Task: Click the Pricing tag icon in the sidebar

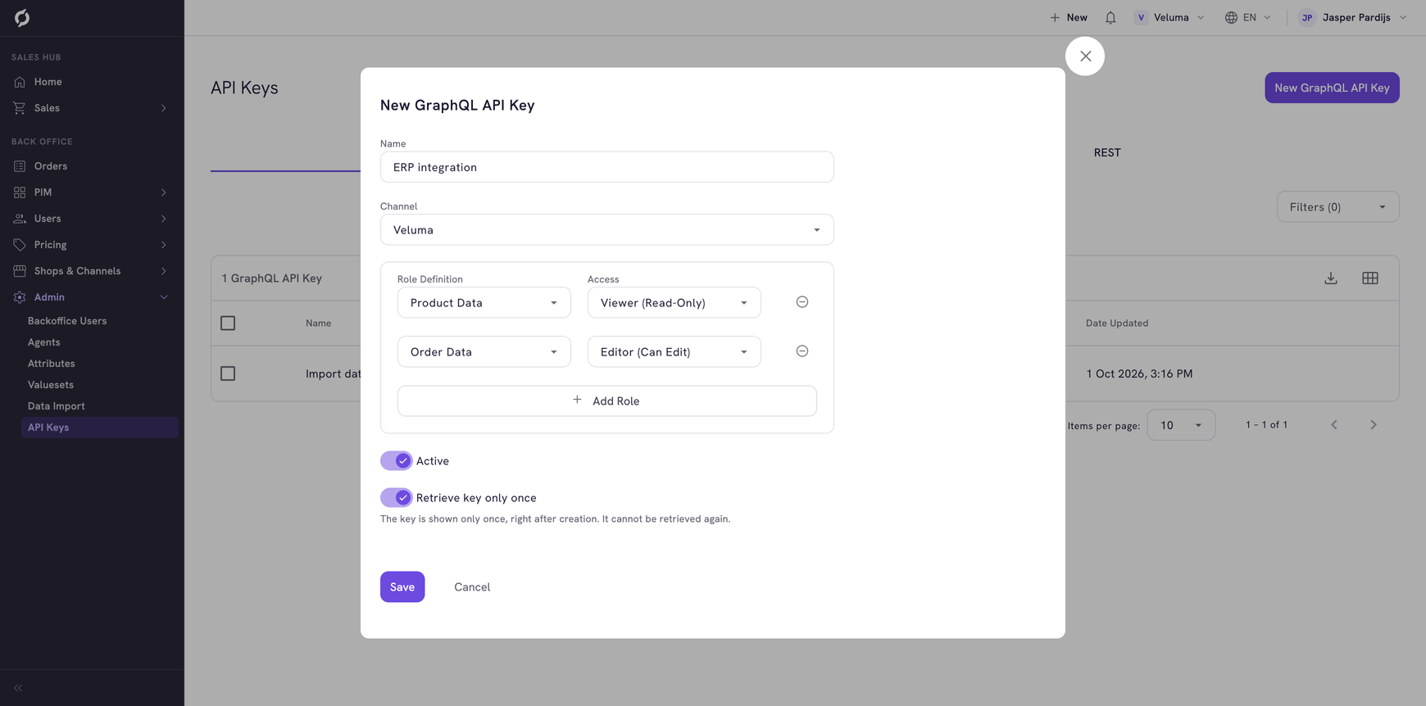Action: [20, 245]
